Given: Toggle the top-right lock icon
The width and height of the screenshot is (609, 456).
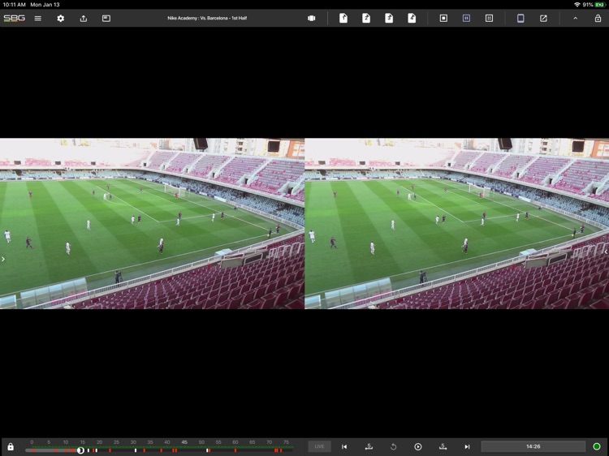Looking at the screenshot, I should [x=598, y=18].
